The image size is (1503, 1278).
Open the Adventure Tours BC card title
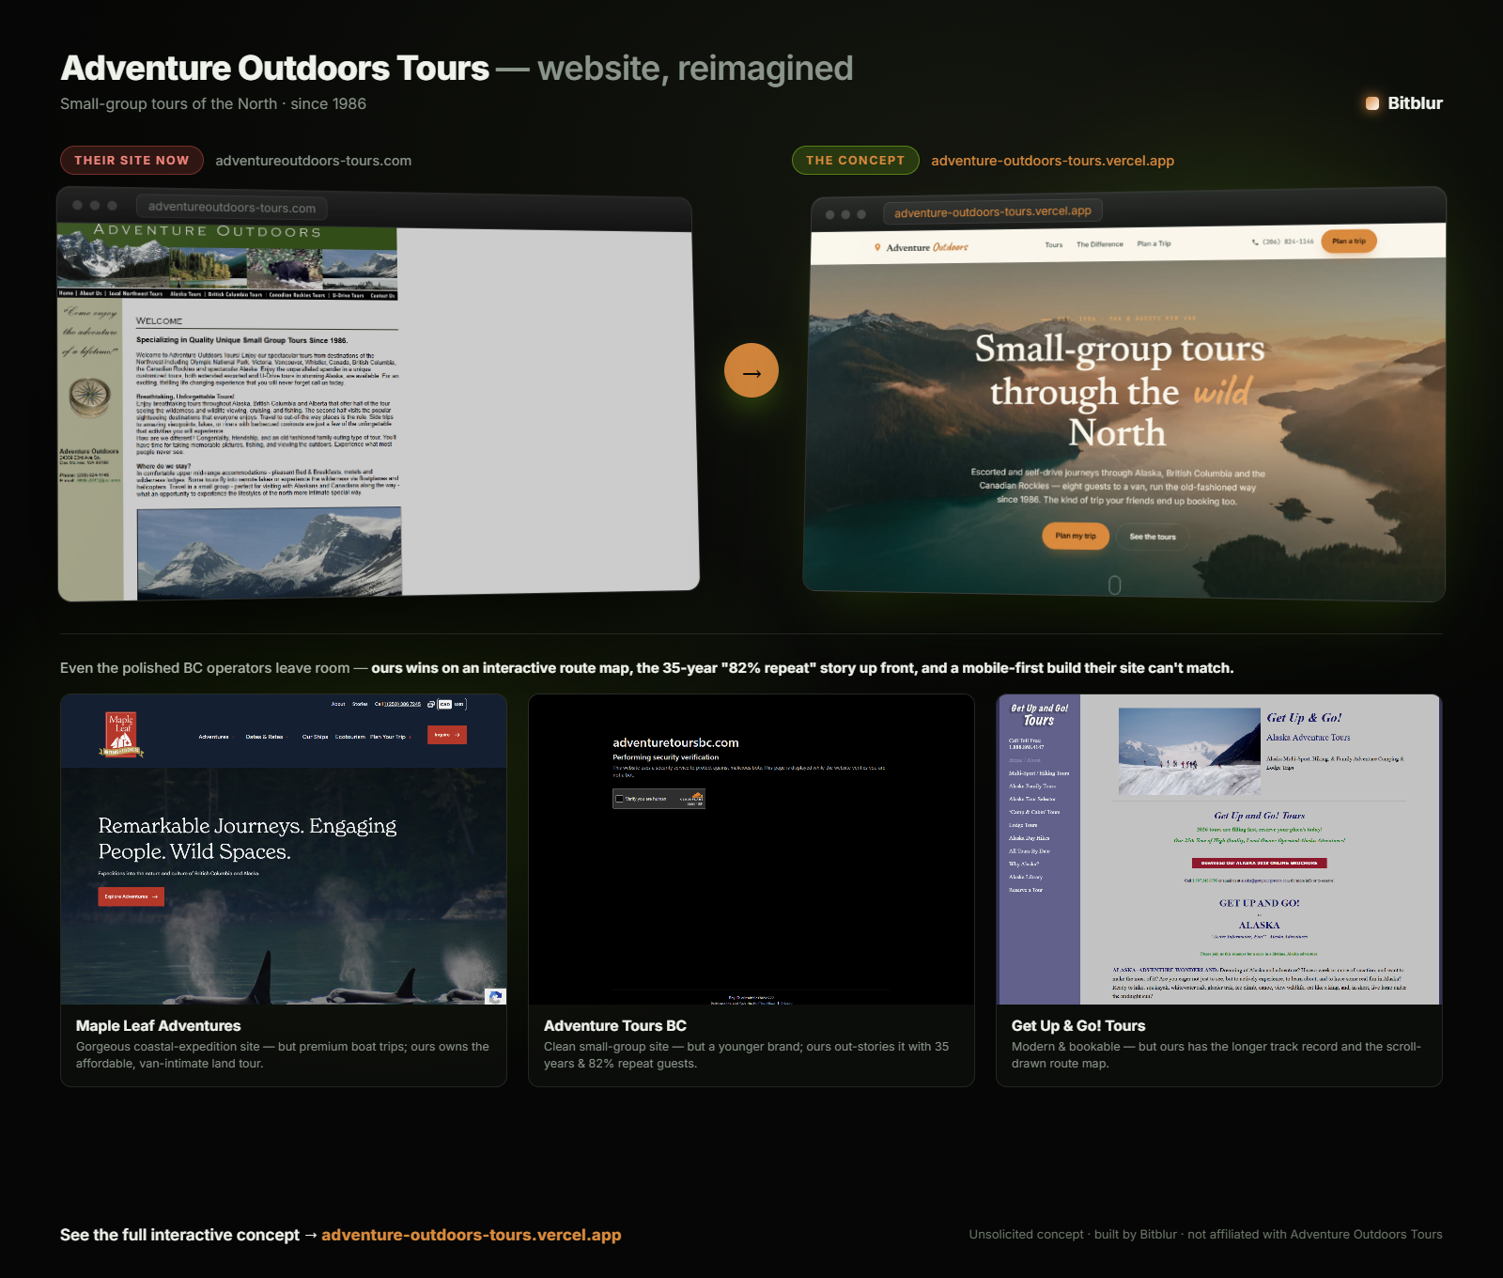coord(615,1026)
